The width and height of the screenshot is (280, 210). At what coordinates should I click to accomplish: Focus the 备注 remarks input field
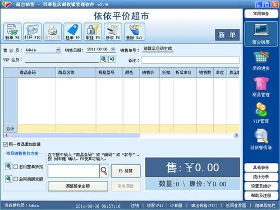point(190,60)
